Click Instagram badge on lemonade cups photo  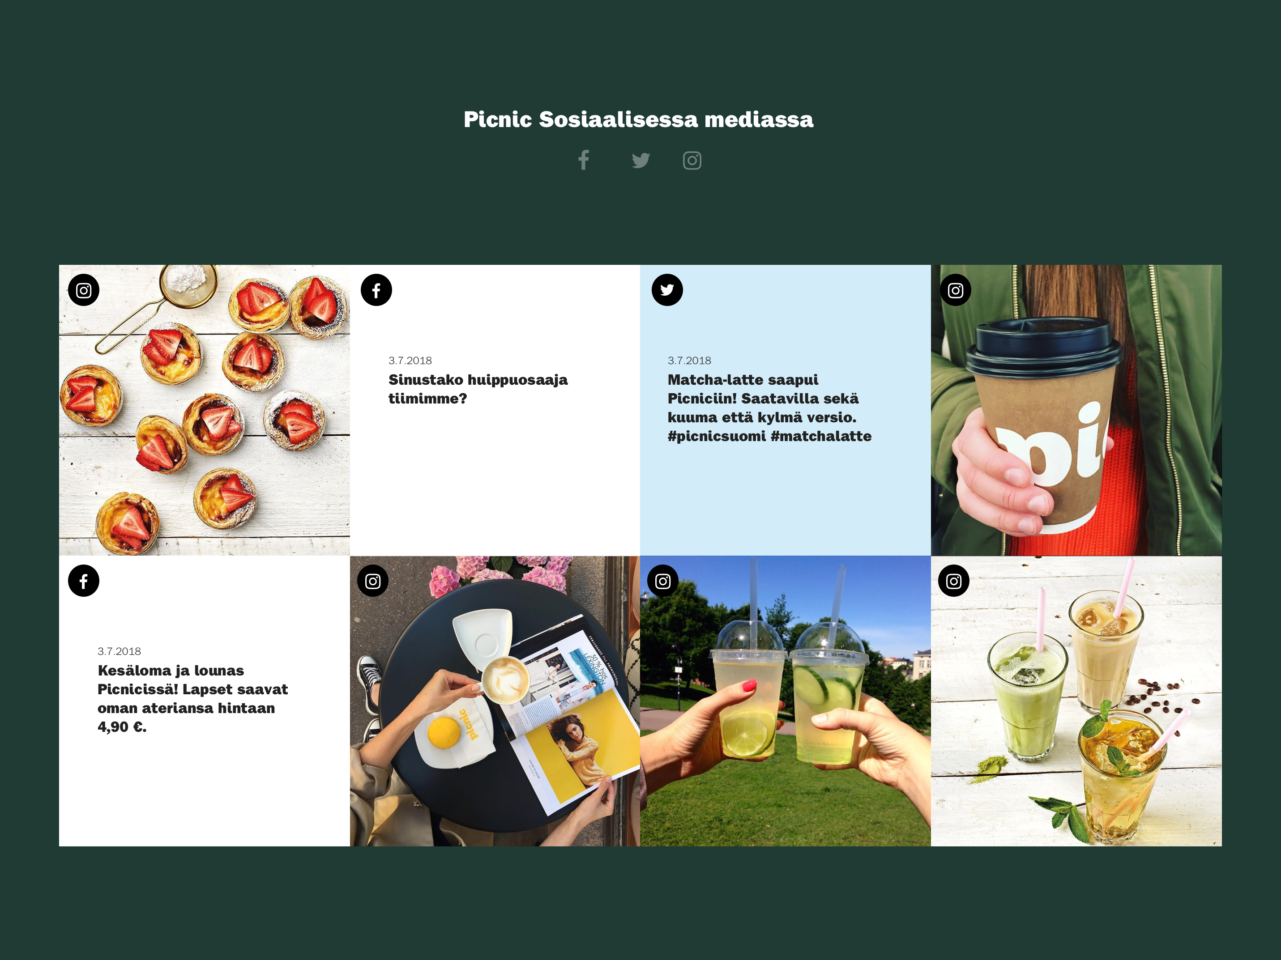tap(663, 580)
